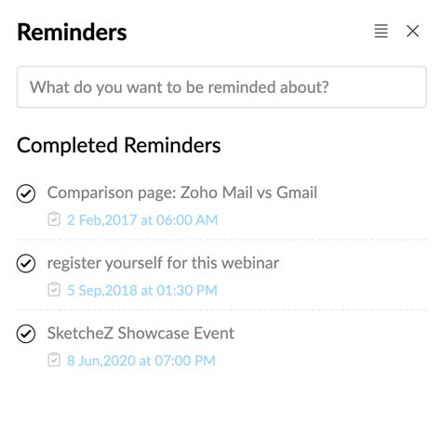Edit the '8 Jun,2020 at 07:00 PM' date
441x422 pixels.
click(x=141, y=361)
